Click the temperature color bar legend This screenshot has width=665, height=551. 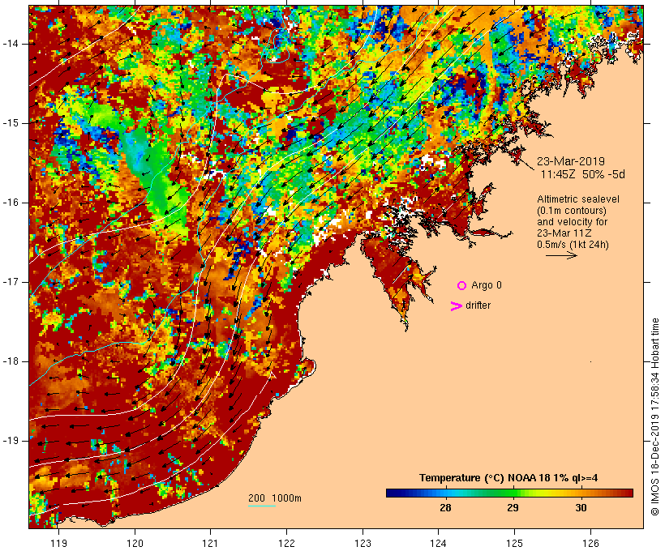(509, 493)
